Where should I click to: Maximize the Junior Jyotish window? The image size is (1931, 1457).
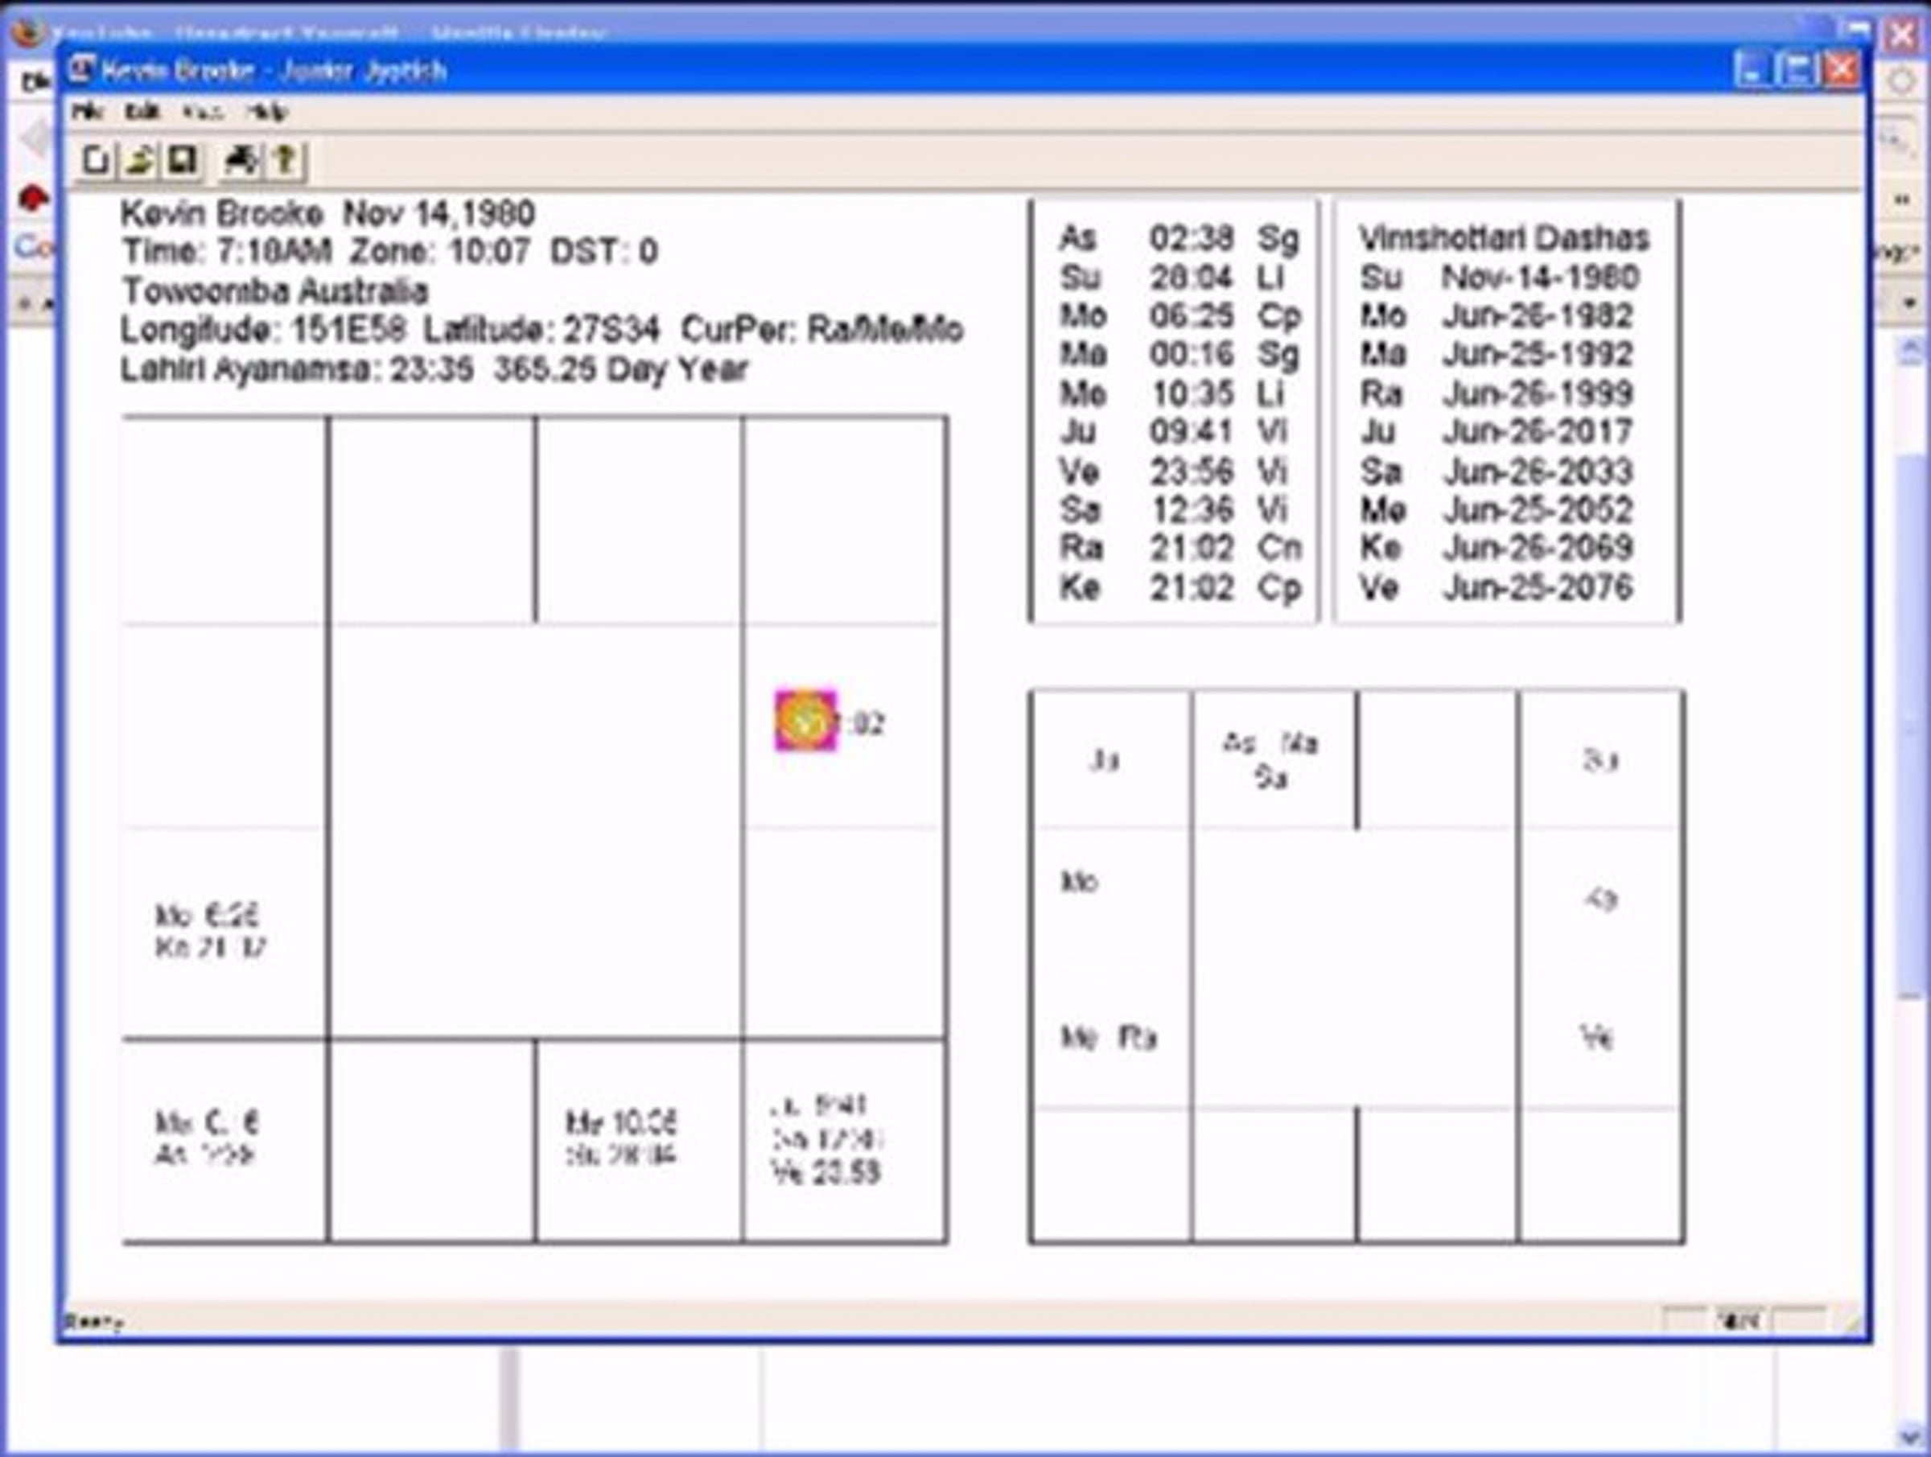(1797, 70)
